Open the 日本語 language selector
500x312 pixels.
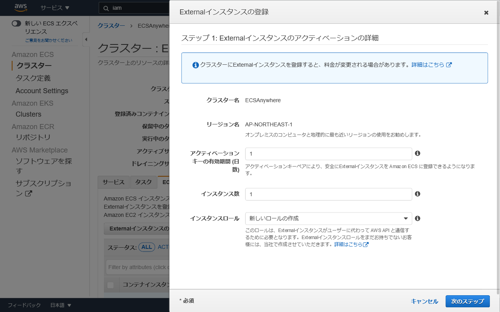57,305
